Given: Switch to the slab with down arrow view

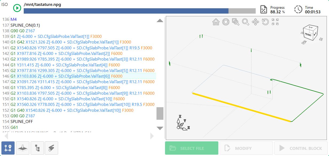Looking at the screenshot, I should coord(23,148).
